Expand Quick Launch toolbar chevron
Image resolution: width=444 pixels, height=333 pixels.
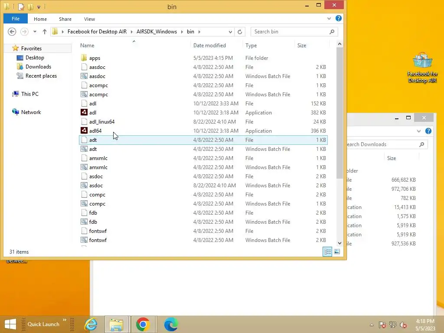(65, 320)
